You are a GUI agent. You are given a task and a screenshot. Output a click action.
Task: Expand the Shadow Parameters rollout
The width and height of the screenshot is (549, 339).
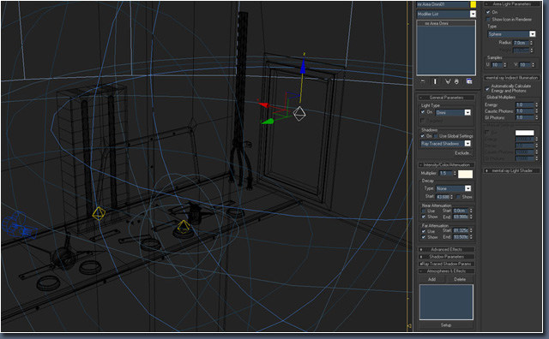tap(446, 257)
